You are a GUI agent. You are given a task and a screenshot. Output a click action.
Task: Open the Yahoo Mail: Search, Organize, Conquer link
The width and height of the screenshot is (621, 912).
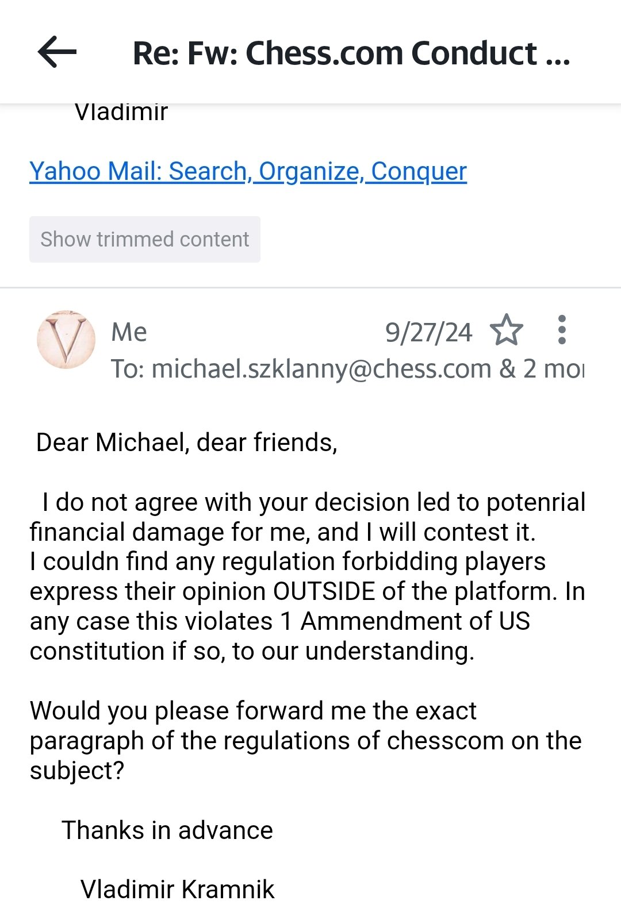[x=248, y=171]
